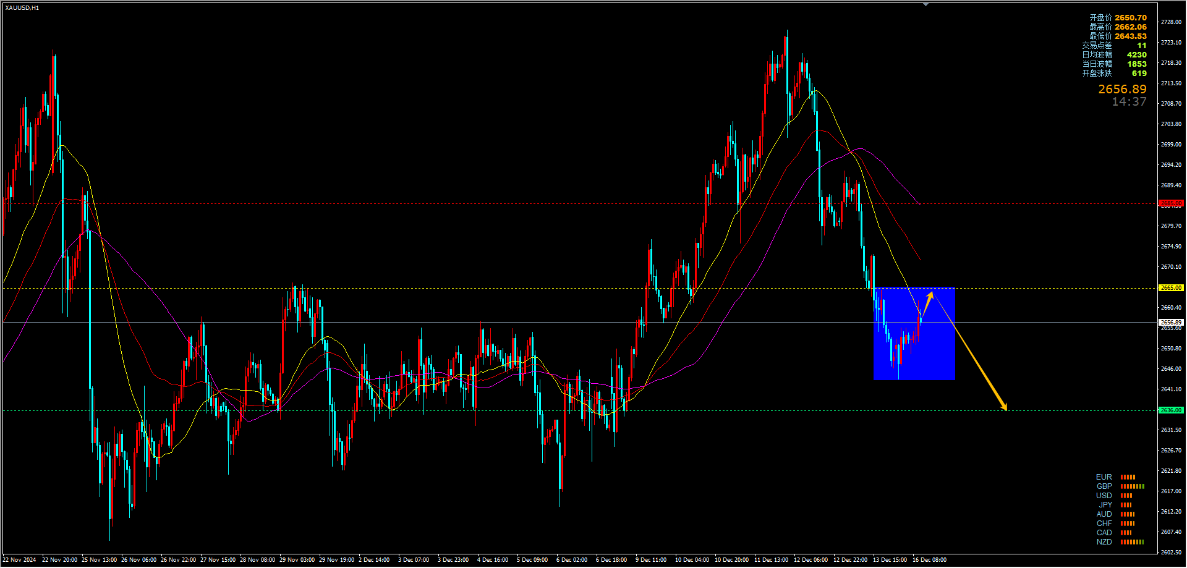
Task: Click the chart shift triangle marker at top
Action: pos(925,4)
